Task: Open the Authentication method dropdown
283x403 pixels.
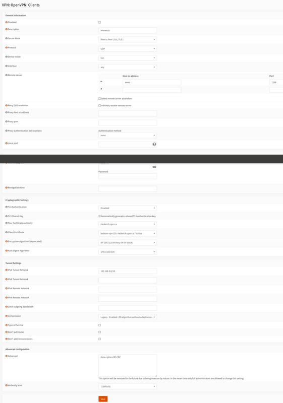Action: (128, 135)
